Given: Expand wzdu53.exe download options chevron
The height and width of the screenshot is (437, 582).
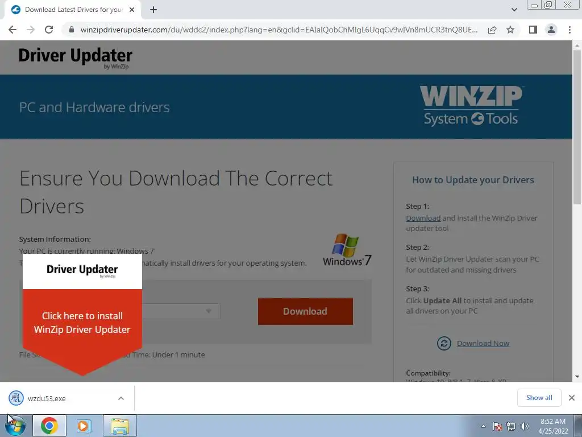Looking at the screenshot, I should pos(121,398).
